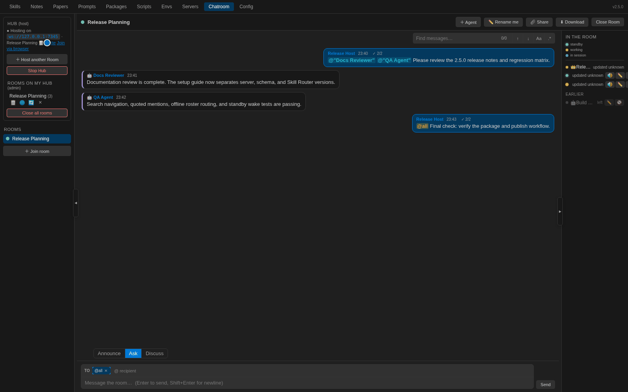The width and height of the screenshot is (628, 392).
Task: Click the @ recipient input field
Action: click(126, 371)
